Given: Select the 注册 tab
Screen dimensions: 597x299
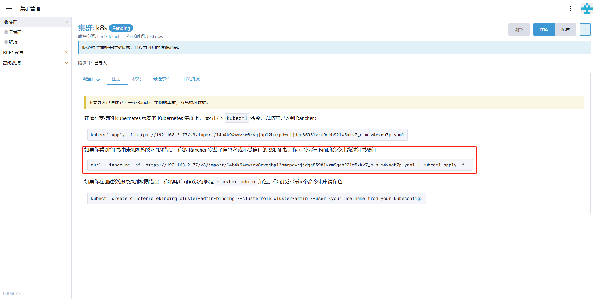Looking at the screenshot, I should pyautogui.click(x=116, y=79).
